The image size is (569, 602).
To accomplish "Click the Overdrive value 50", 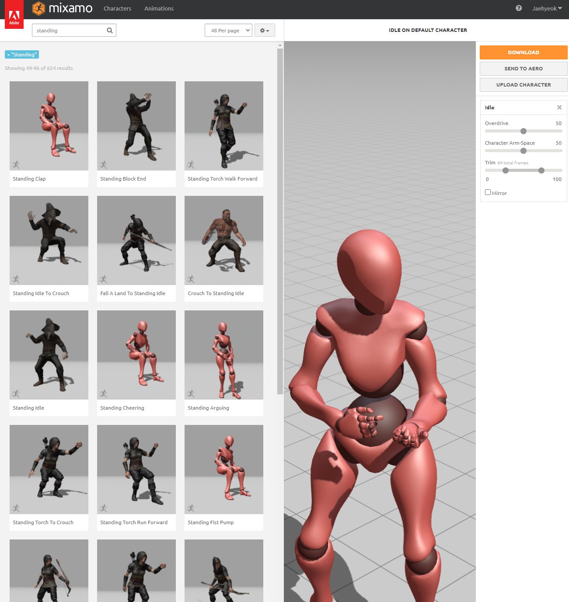I will (559, 123).
